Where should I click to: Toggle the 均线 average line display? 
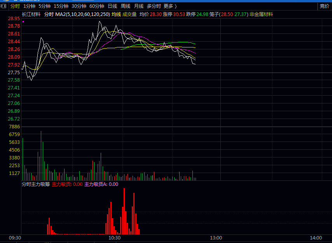[116, 14]
